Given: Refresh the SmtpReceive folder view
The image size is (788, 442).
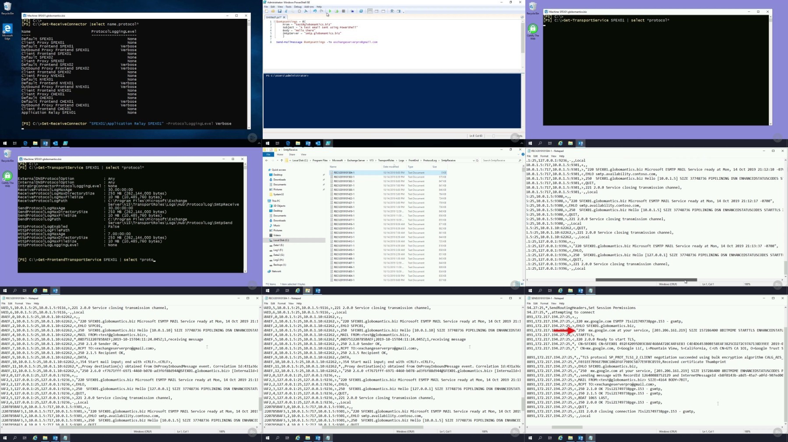Looking at the screenshot, I should click(x=477, y=160).
